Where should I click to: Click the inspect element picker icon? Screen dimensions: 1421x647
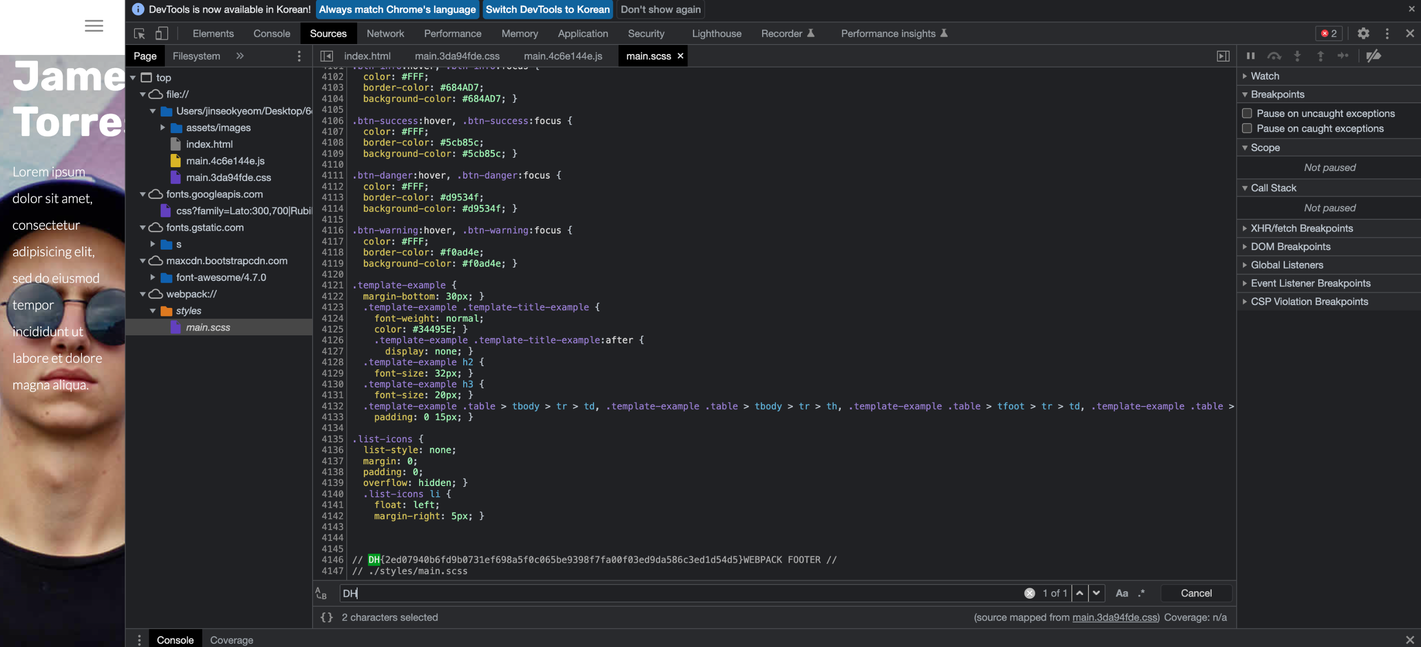139,34
